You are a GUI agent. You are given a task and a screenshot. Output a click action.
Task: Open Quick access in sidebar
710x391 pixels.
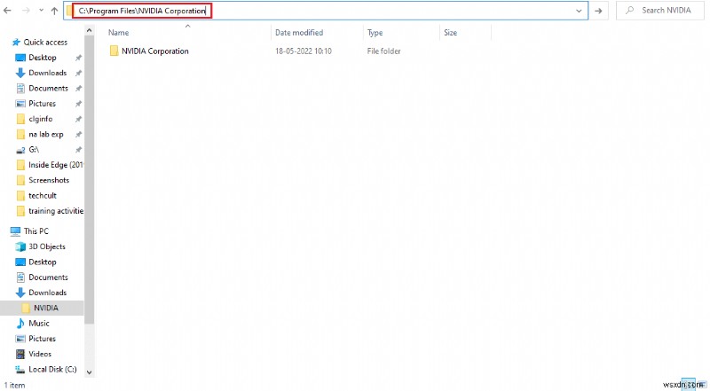tap(45, 42)
